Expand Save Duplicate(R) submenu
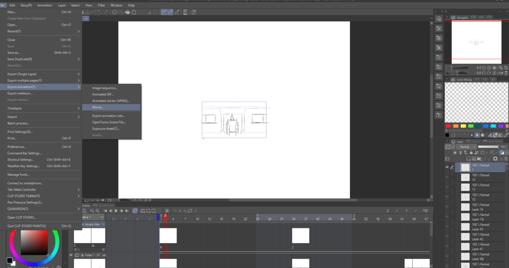The image size is (509, 268). coord(41,59)
